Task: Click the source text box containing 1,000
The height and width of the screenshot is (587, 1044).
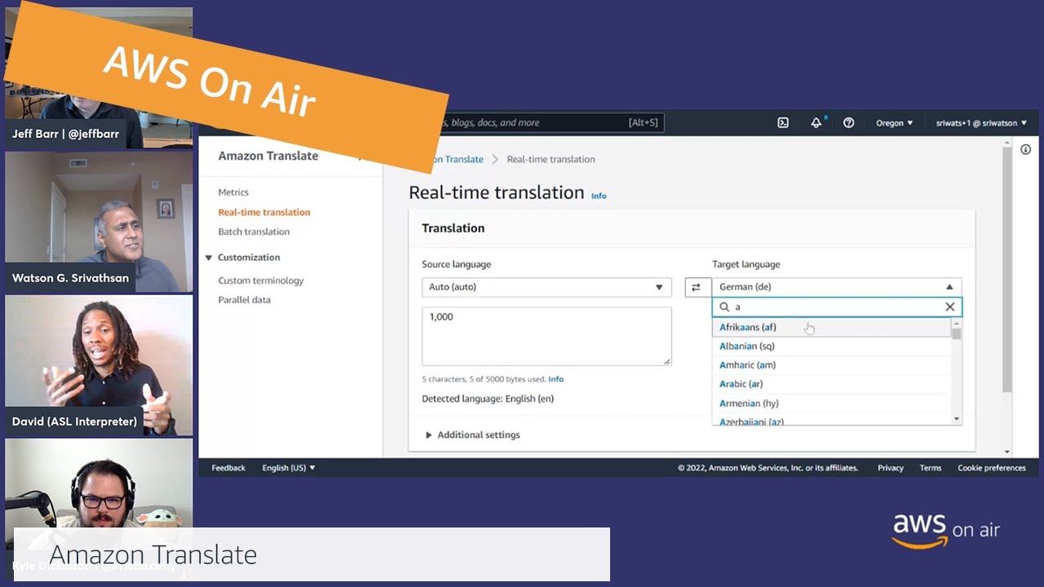Action: pyautogui.click(x=546, y=336)
